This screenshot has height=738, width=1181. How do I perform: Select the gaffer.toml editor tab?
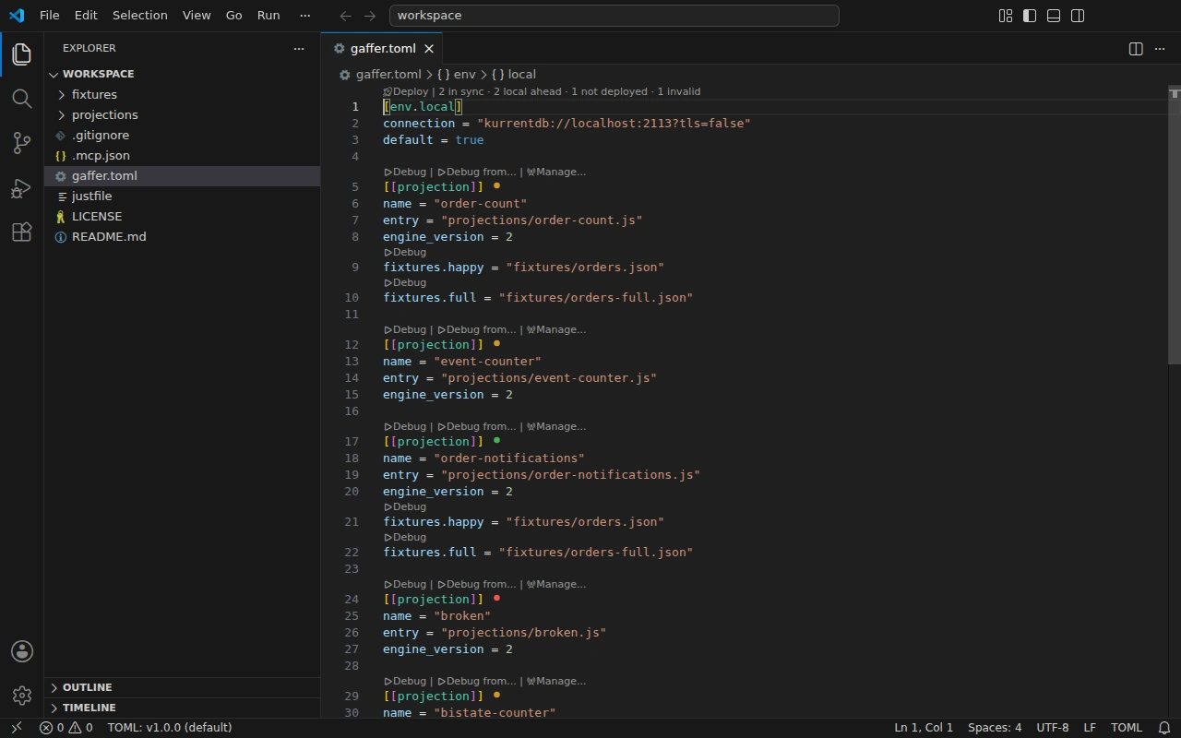pos(383,49)
